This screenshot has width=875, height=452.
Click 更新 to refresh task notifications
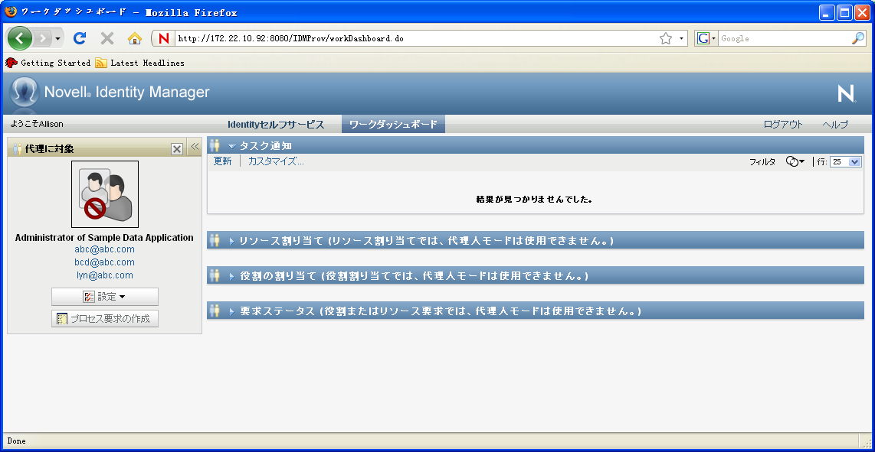[223, 161]
